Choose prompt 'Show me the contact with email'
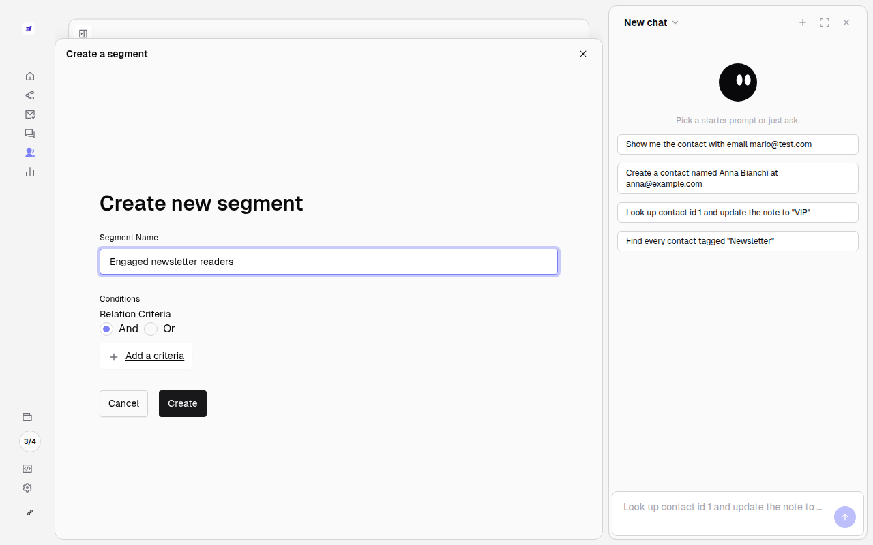The height and width of the screenshot is (545, 873). pyautogui.click(x=738, y=144)
